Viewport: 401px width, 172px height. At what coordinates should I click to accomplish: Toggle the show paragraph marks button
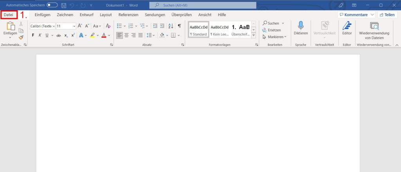179,26
